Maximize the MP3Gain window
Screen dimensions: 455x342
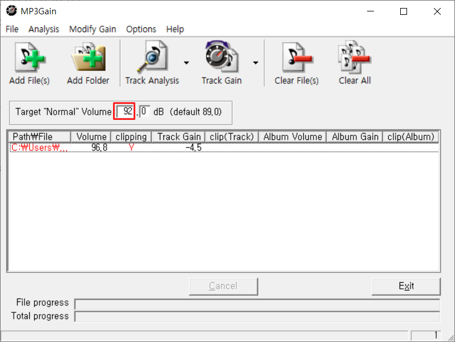tap(404, 11)
